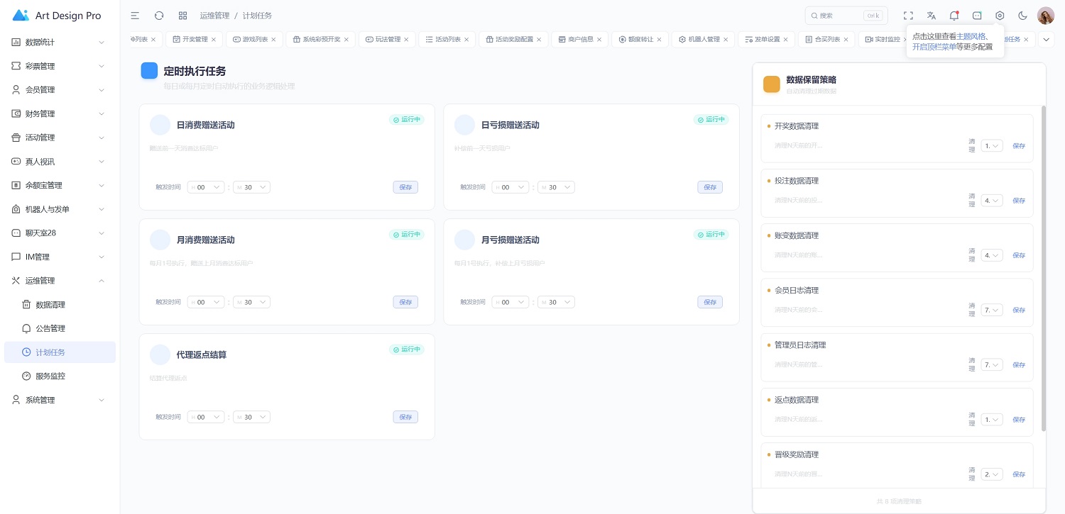Save the 会员日志清理 retention policy
This screenshot has height=514, width=1065.
tap(1018, 310)
